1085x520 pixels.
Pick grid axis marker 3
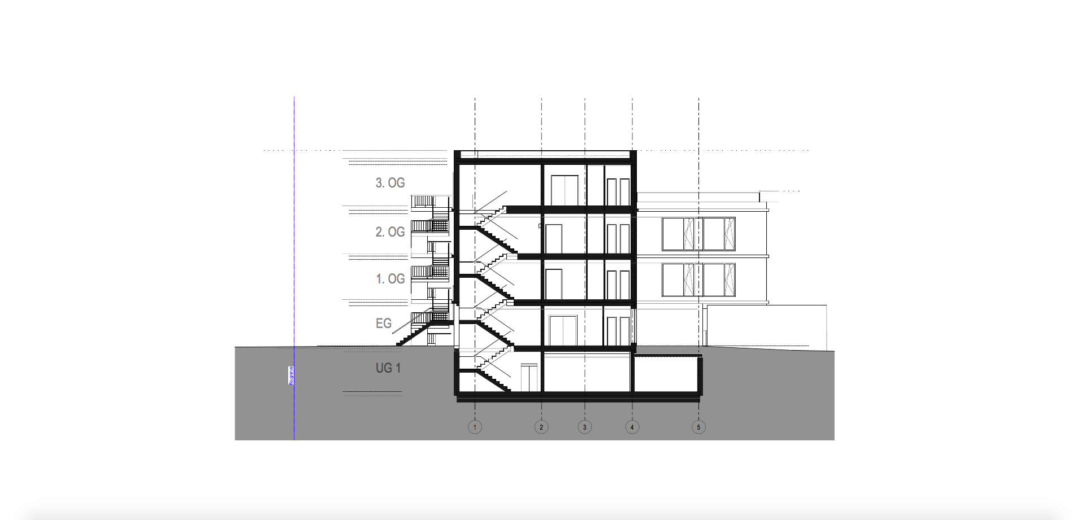pyautogui.click(x=585, y=427)
